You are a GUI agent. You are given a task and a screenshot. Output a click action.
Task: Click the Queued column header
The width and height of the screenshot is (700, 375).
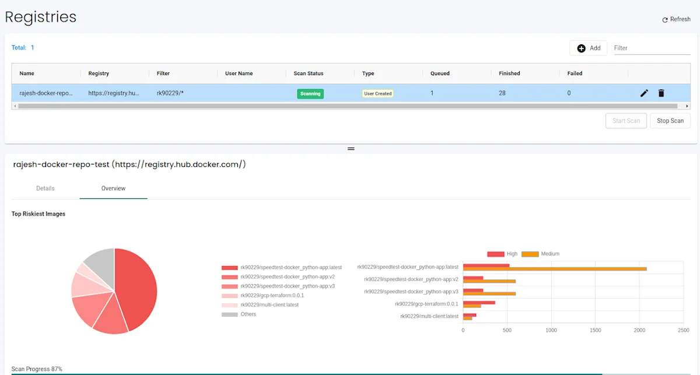pos(440,73)
